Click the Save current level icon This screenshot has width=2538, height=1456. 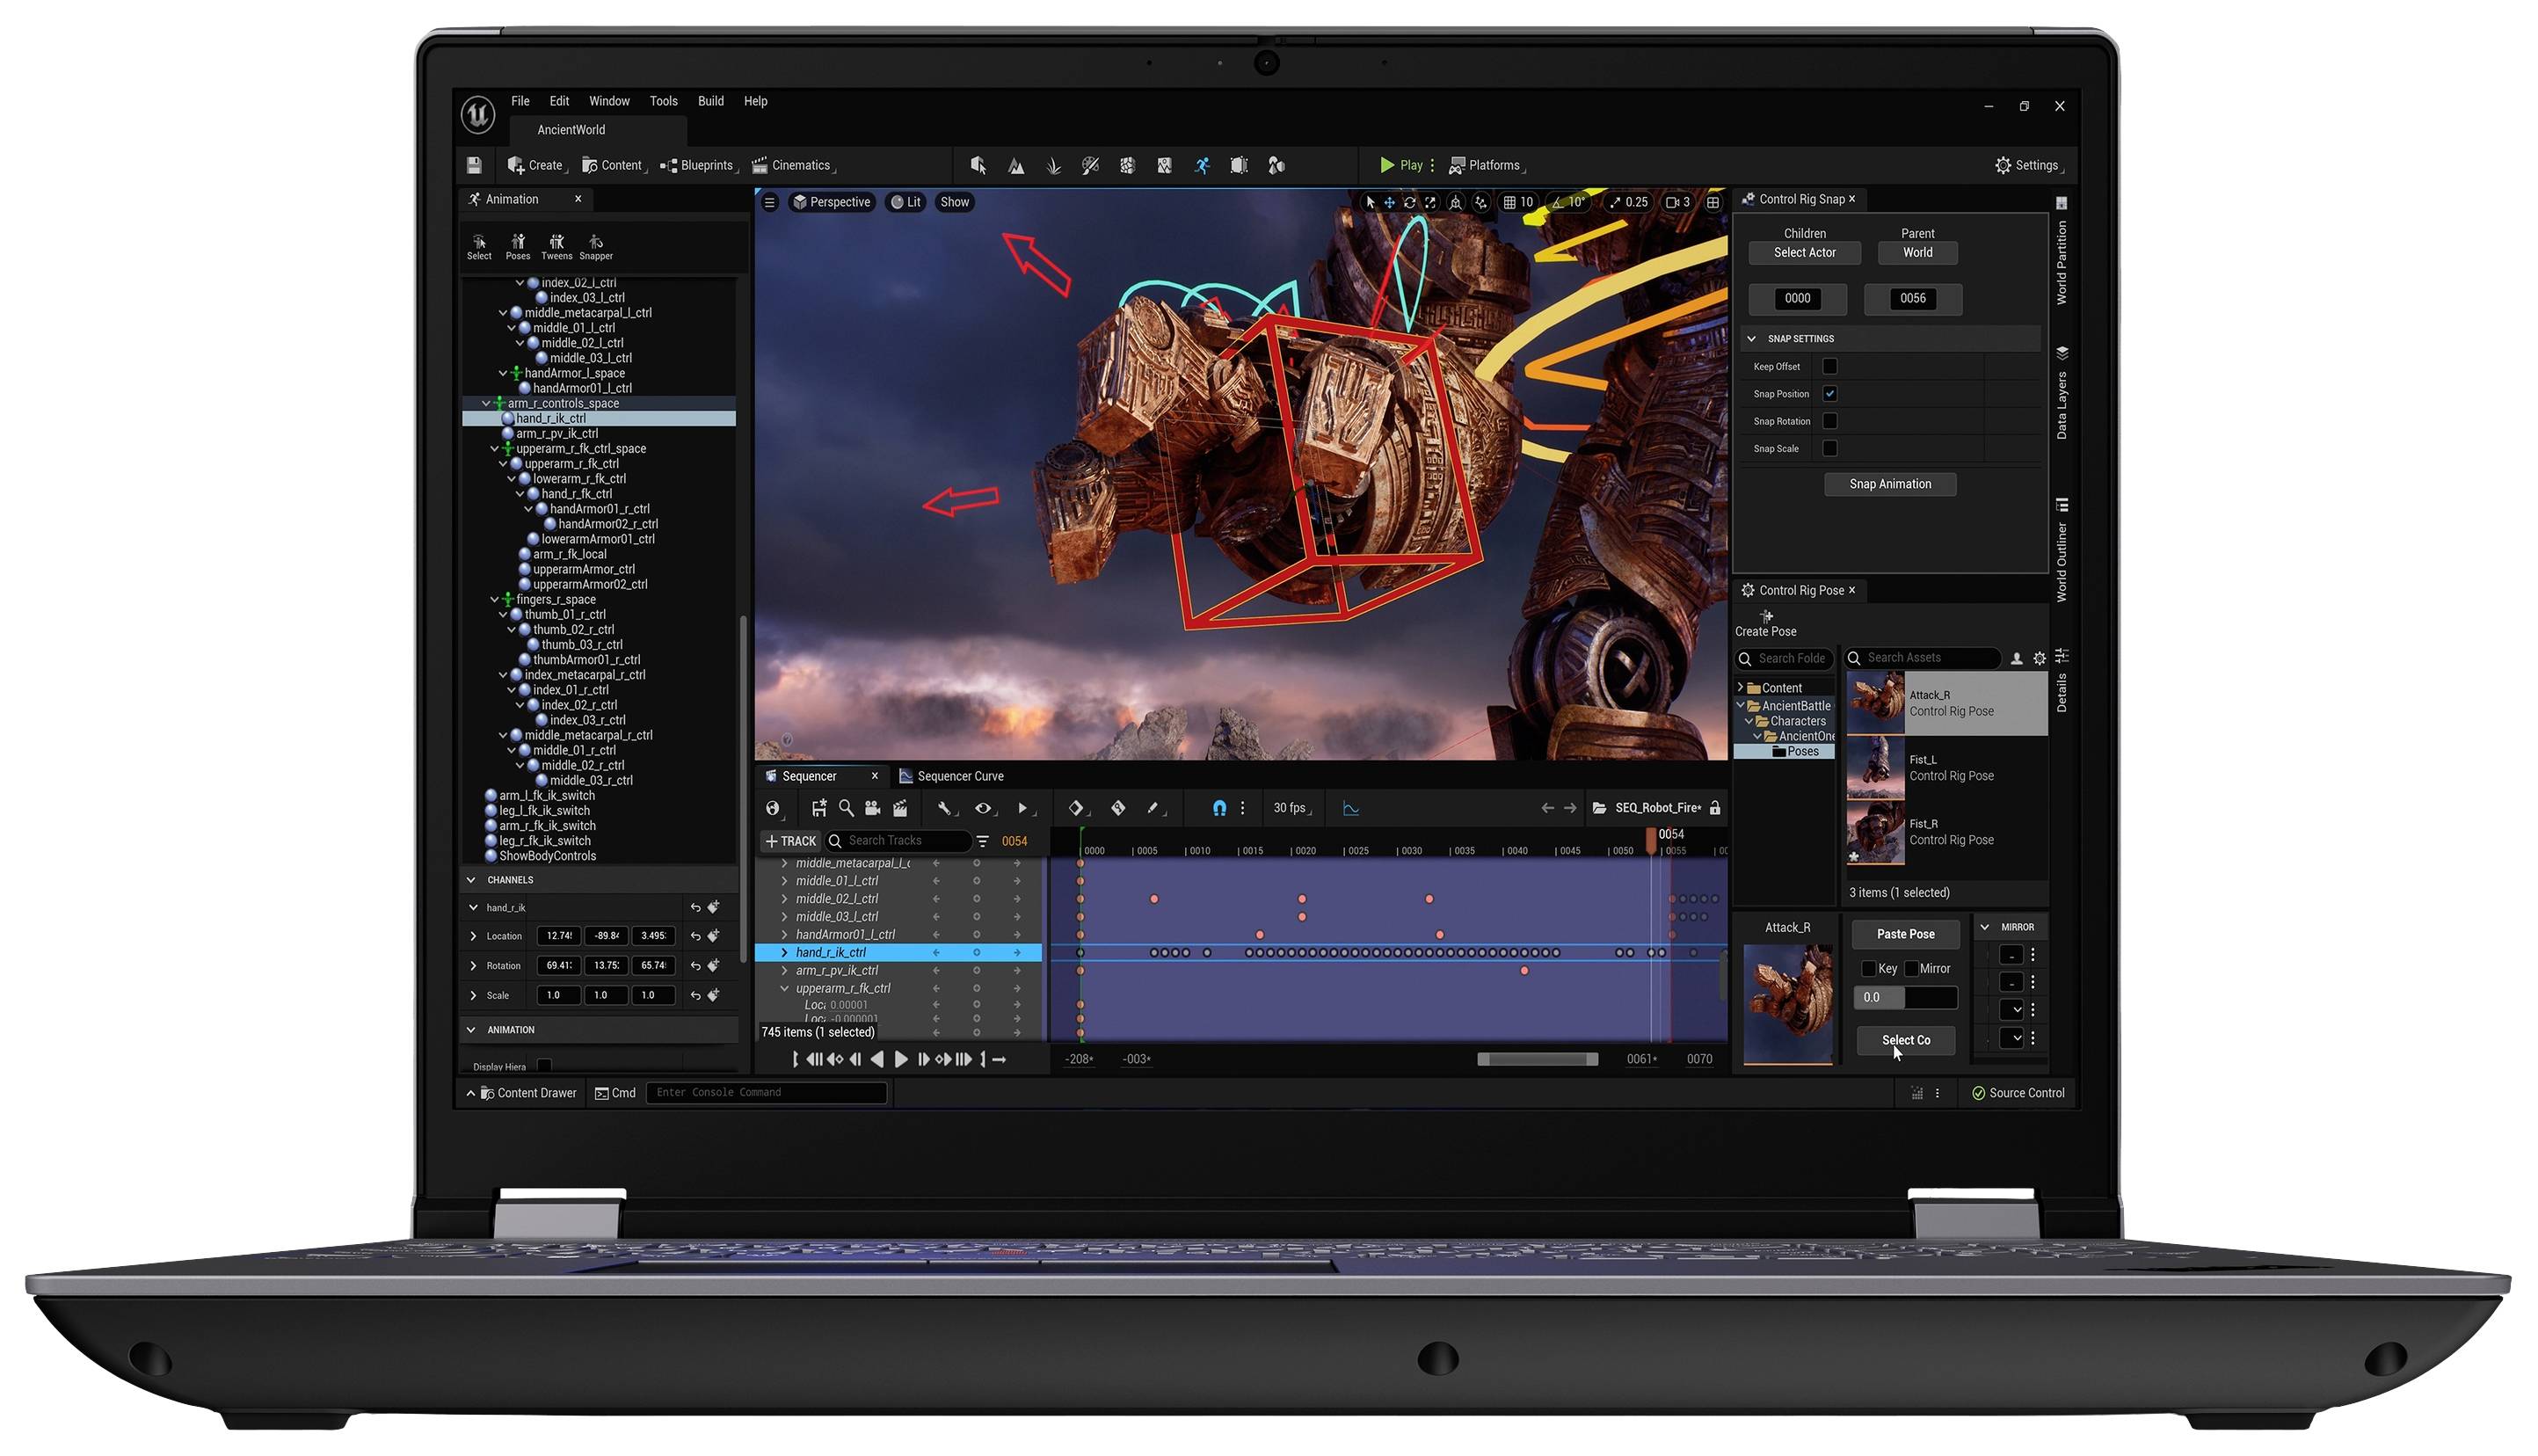[x=474, y=165]
